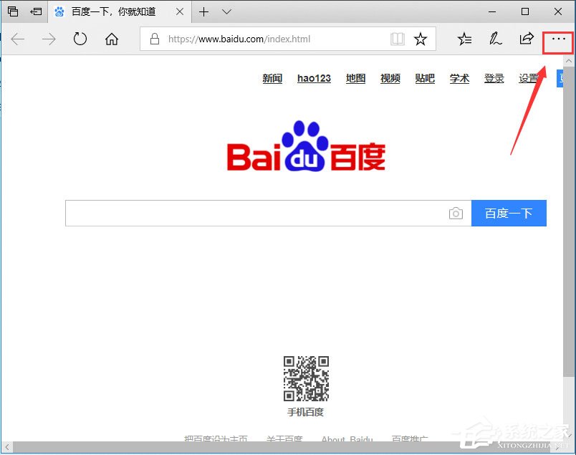This screenshot has height=455, width=576.
Task: Click the Share icon in the toolbar
Action: pos(527,40)
